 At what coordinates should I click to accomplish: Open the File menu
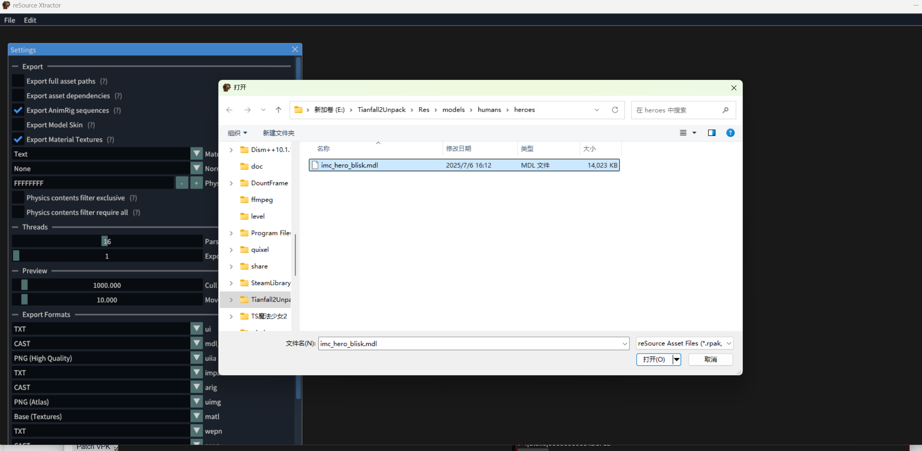[10, 20]
